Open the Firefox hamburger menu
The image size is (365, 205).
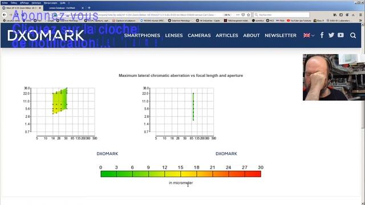click(x=360, y=15)
